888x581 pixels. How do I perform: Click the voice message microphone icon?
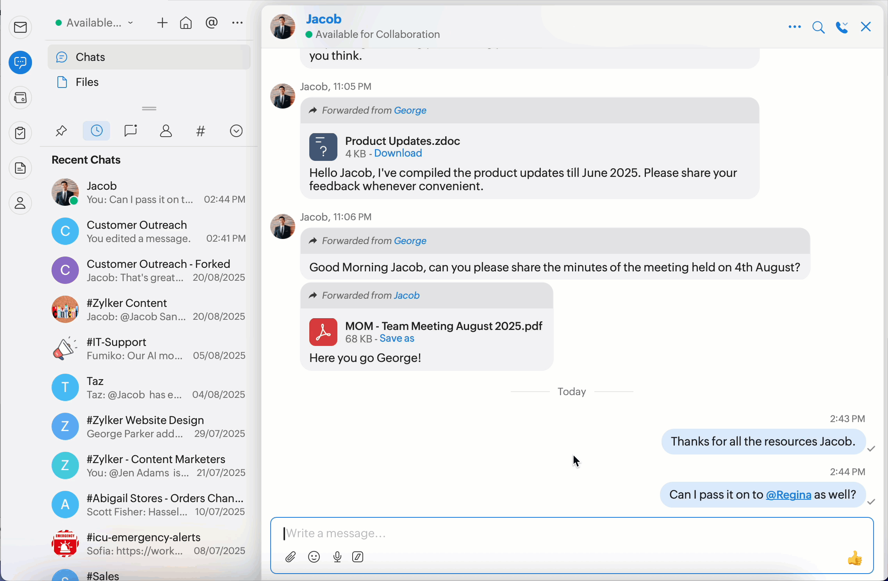click(337, 557)
